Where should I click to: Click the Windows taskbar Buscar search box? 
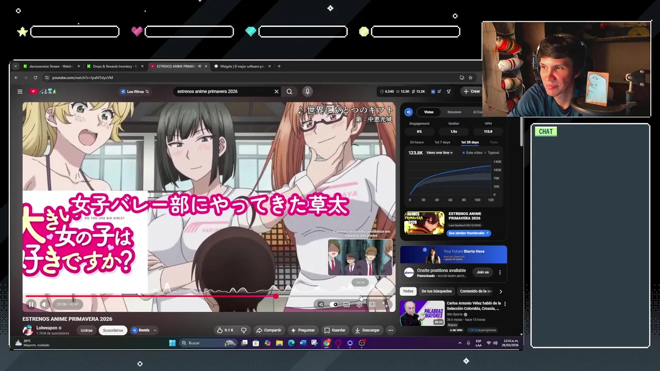coord(208,343)
